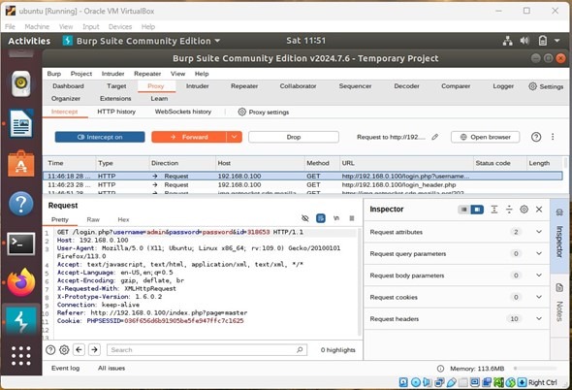Close the Inspector panel
The height and width of the screenshot is (390, 572).
click(539, 210)
